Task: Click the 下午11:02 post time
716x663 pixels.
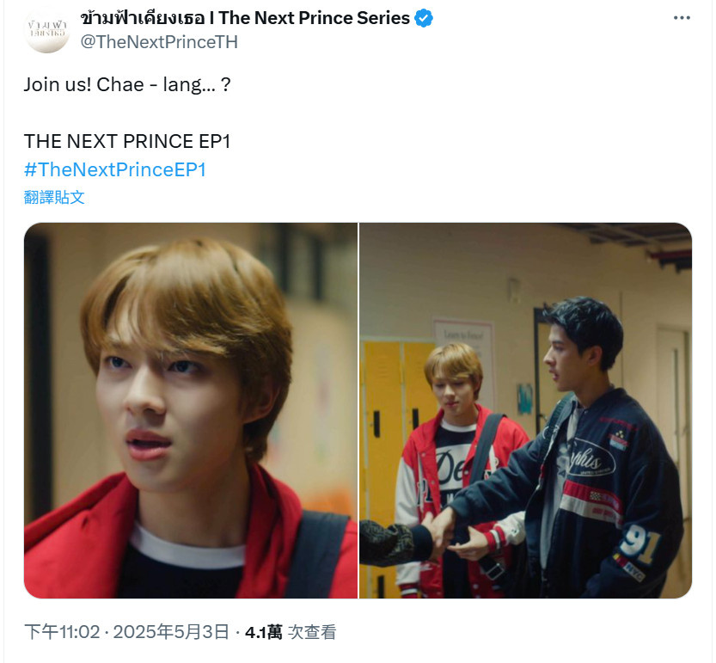Action: 62,632
